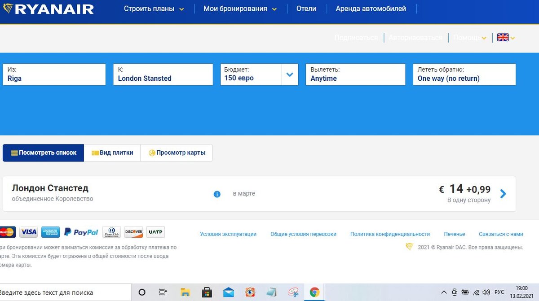Select Посмотреть список view
539x301 pixels.
44,153
